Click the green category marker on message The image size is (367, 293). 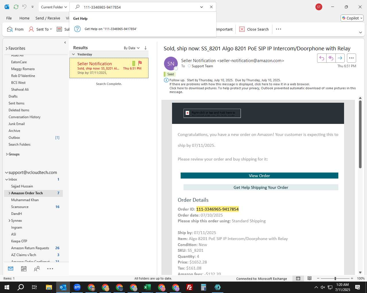coord(134,63)
